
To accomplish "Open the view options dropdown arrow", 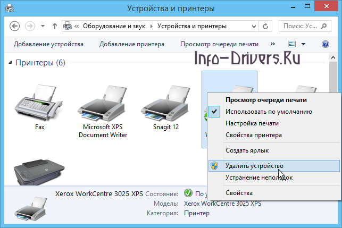I will (303, 44).
